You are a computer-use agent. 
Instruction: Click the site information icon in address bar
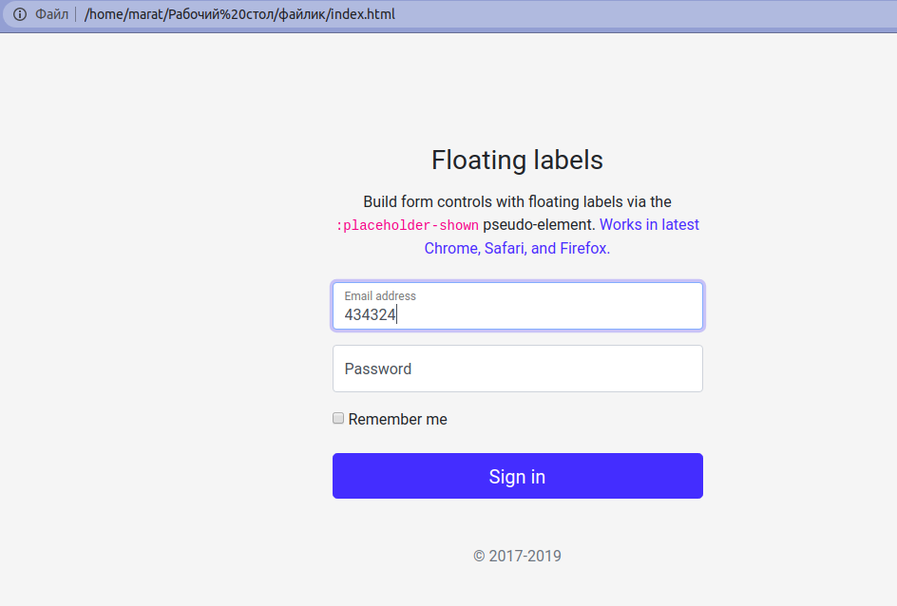pyautogui.click(x=20, y=14)
